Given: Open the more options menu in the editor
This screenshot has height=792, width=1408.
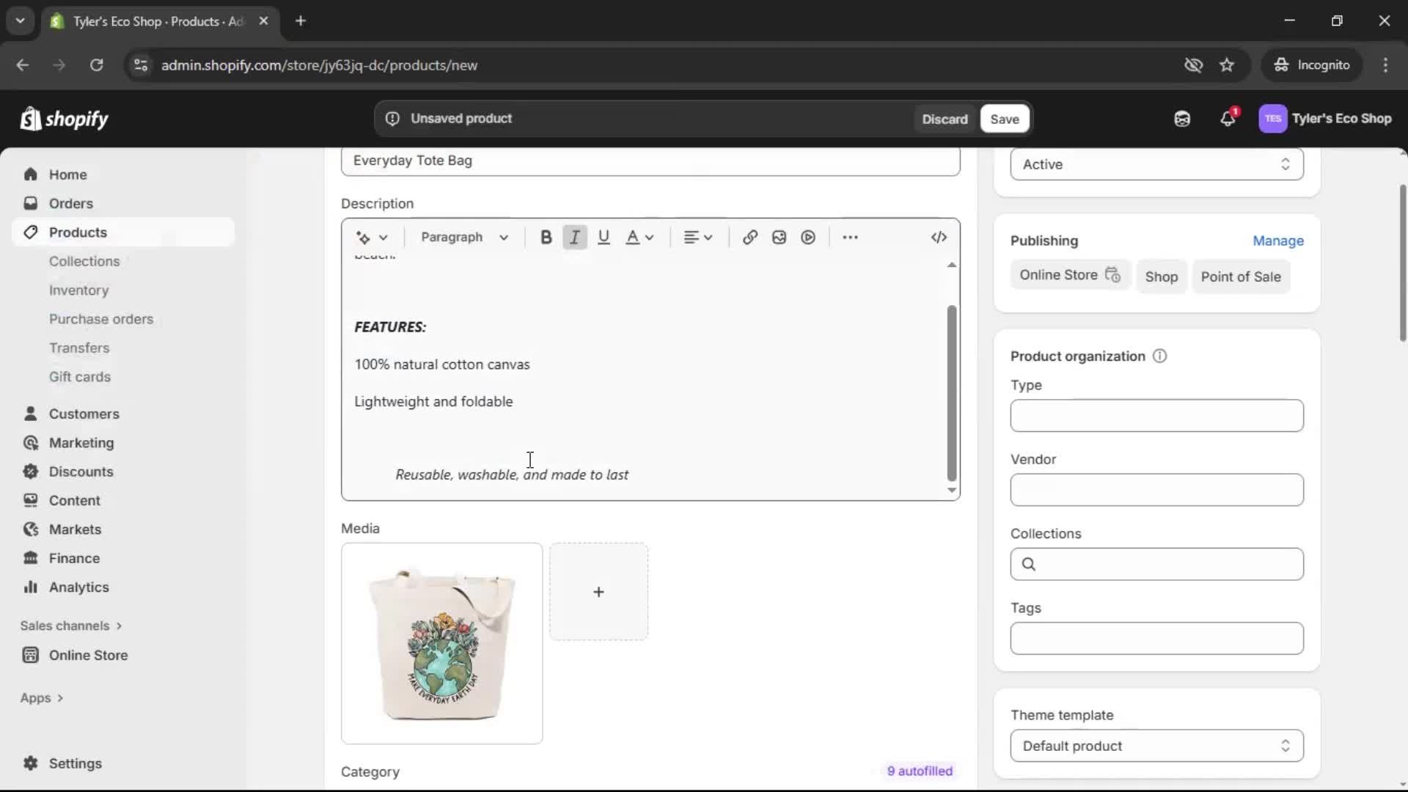Looking at the screenshot, I should [849, 237].
